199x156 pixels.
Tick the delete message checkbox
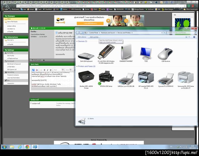(x=31, y=103)
